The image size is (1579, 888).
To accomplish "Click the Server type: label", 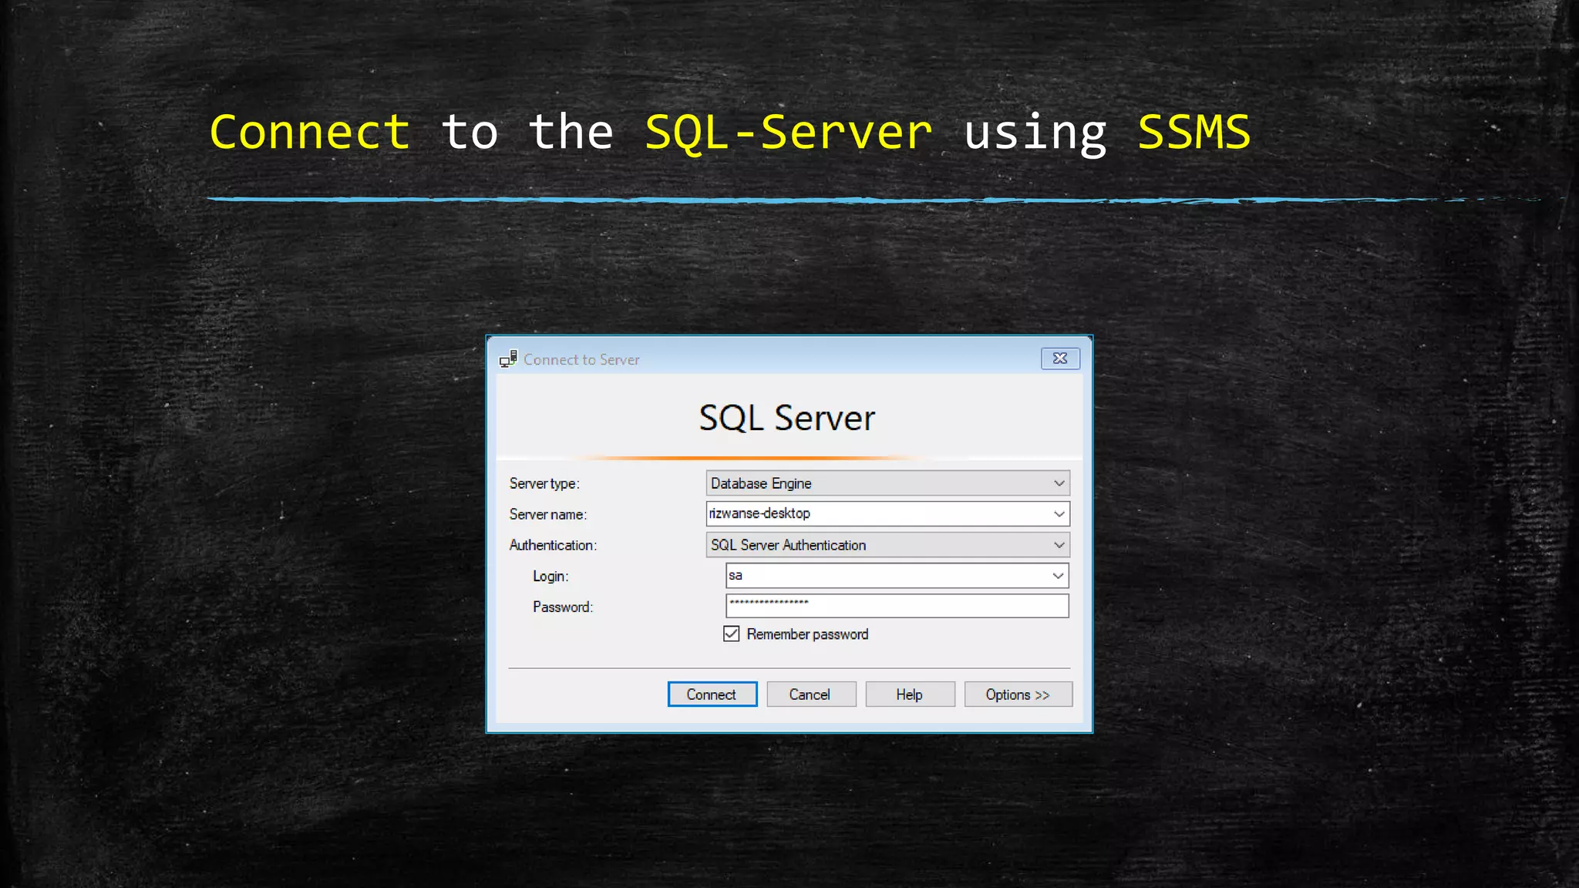I will [544, 483].
